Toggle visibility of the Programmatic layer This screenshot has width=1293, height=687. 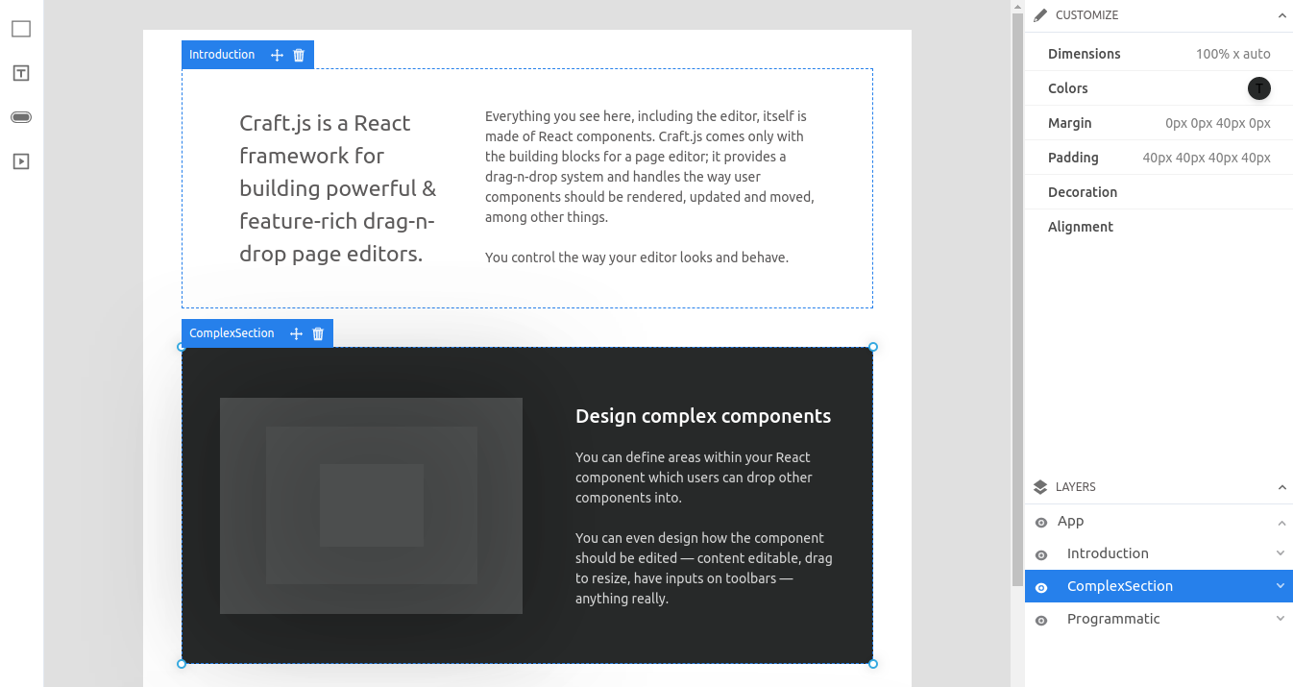[x=1041, y=621]
